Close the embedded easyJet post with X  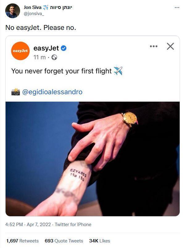point(170,46)
